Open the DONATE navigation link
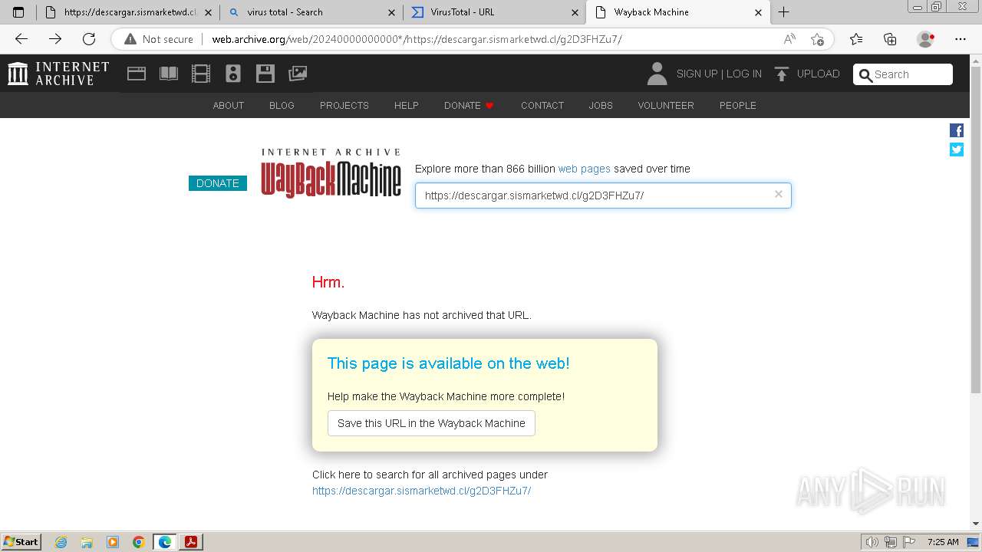 (x=469, y=106)
